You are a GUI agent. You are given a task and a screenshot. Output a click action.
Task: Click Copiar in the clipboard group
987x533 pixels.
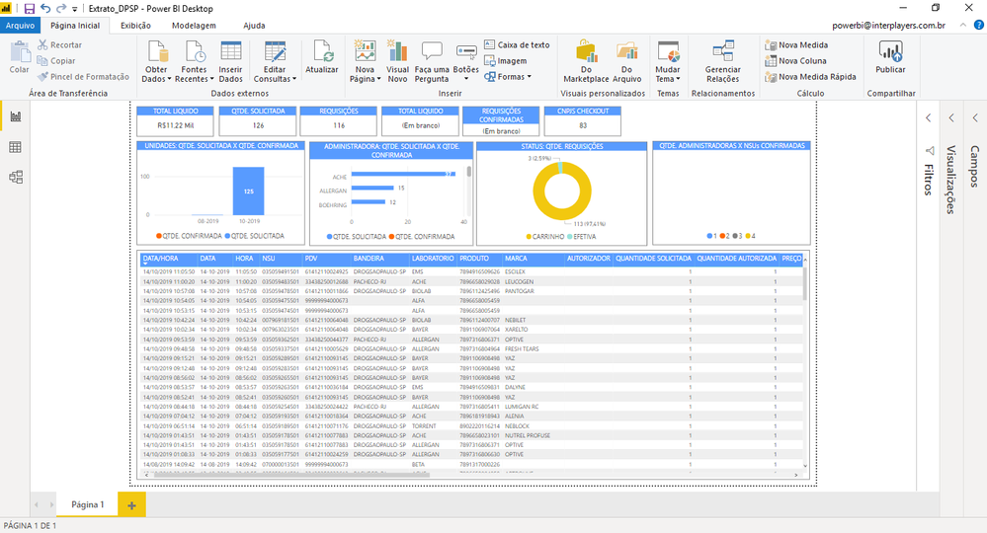point(56,60)
